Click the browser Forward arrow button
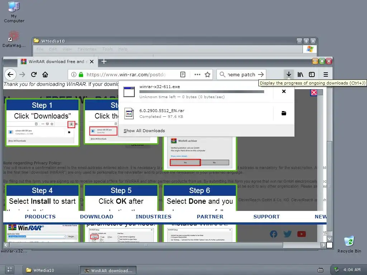This screenshot has height=275, width=367. [x=22, y=74]
